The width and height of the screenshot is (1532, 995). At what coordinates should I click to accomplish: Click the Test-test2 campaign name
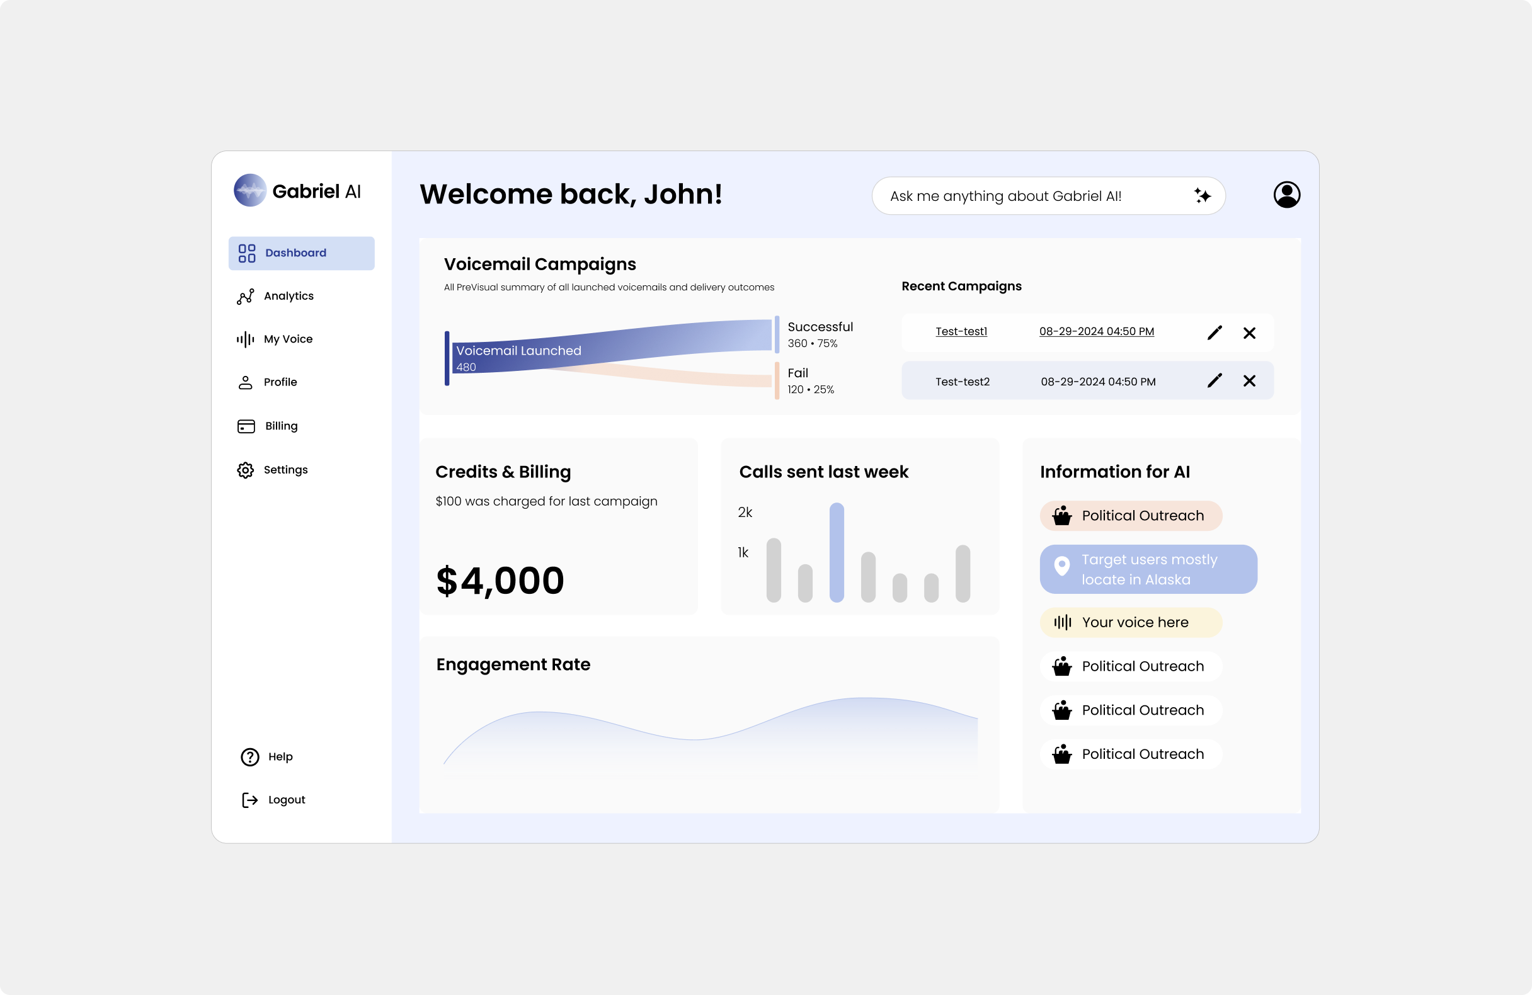point(962,382)
